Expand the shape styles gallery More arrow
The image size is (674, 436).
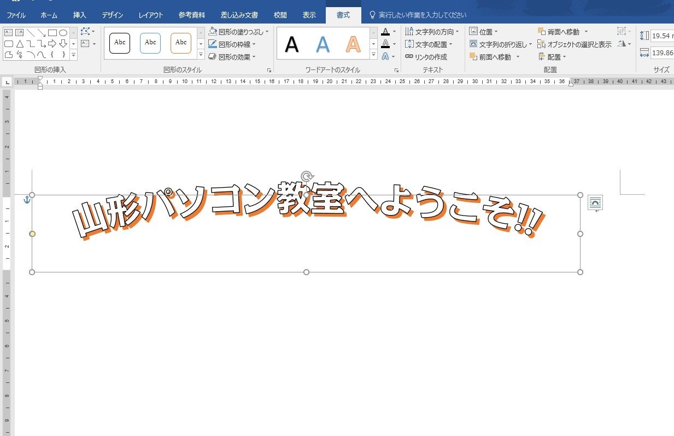click(201, 55)
